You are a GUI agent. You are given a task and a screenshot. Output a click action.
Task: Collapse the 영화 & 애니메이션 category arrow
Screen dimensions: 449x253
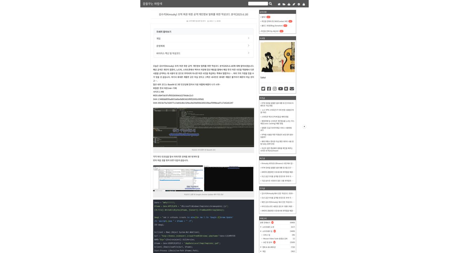[x=261, y=247]
